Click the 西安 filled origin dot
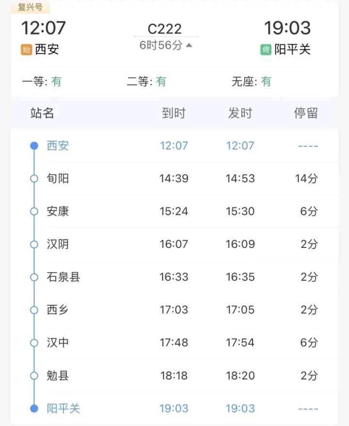Viewport: 349px width, 426px height. coord(34,146)
